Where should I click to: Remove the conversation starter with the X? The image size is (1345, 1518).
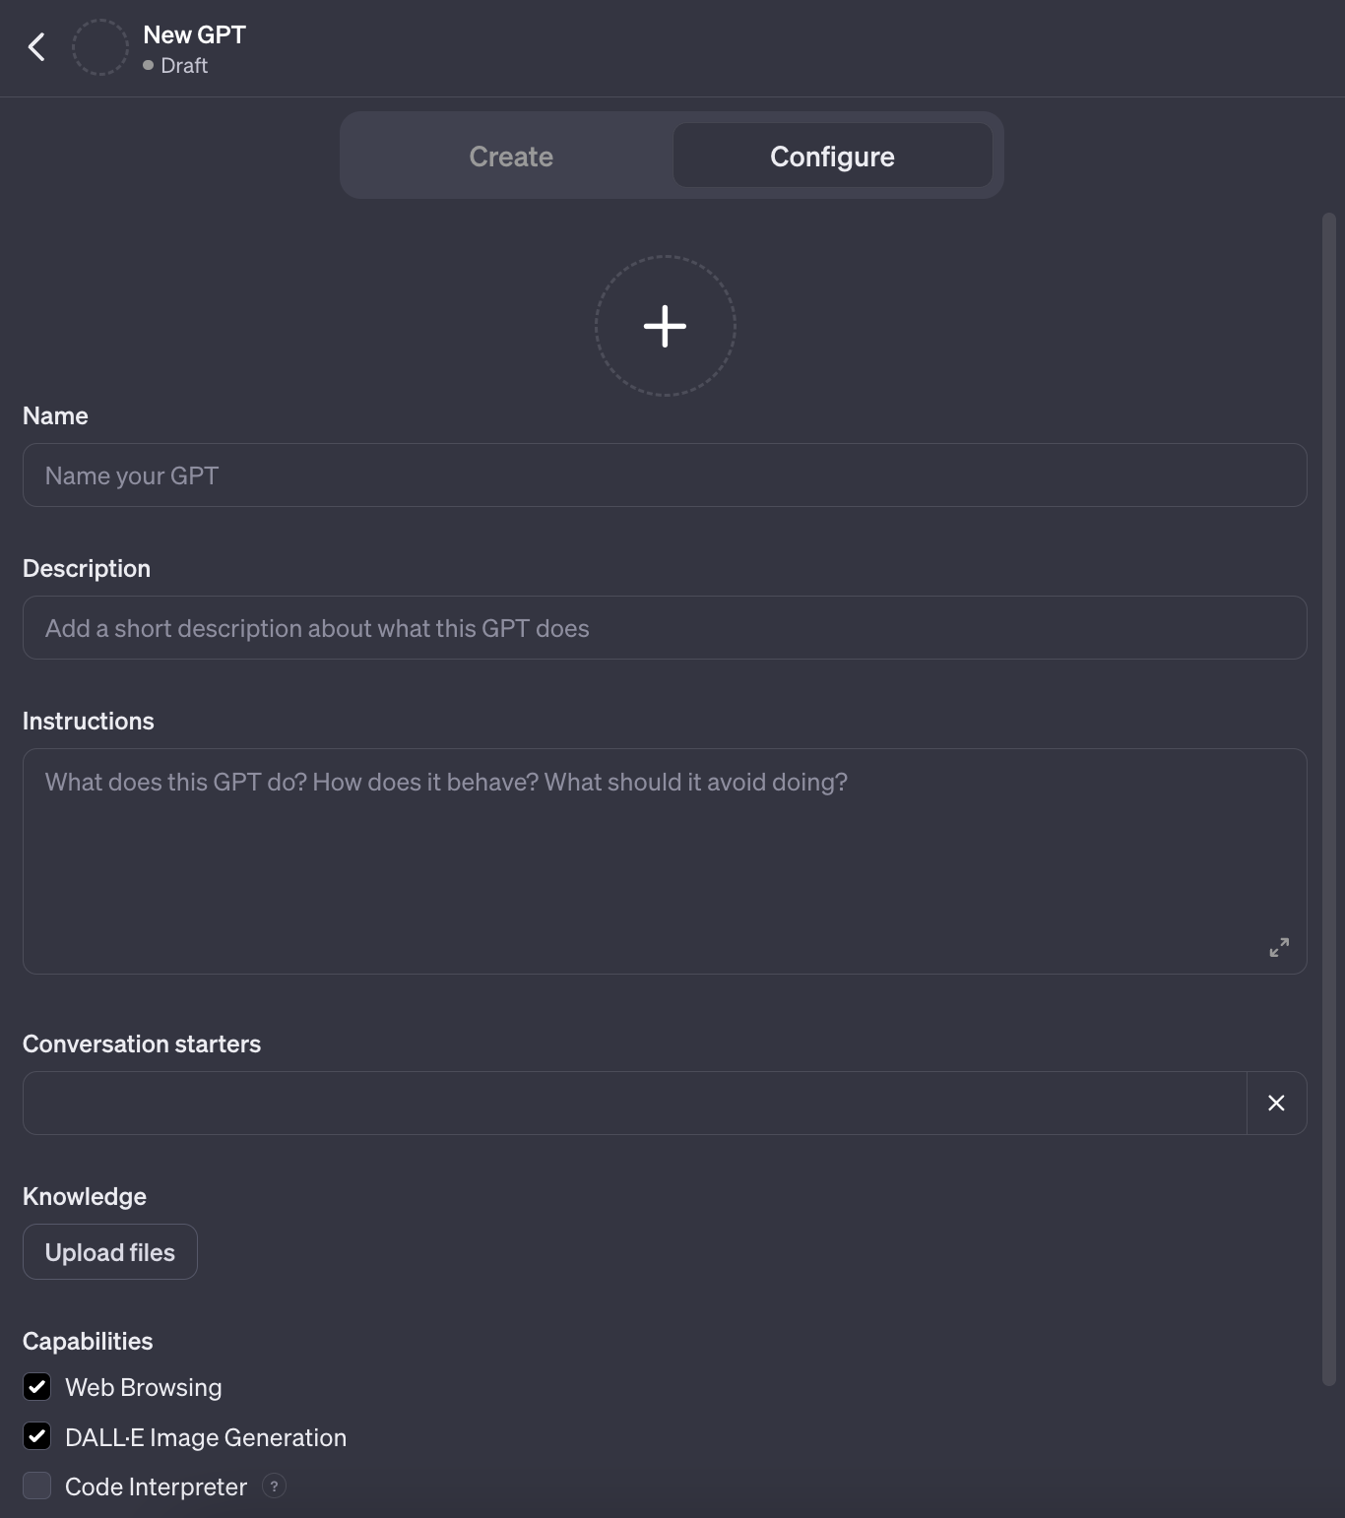coord(1276,1103)
